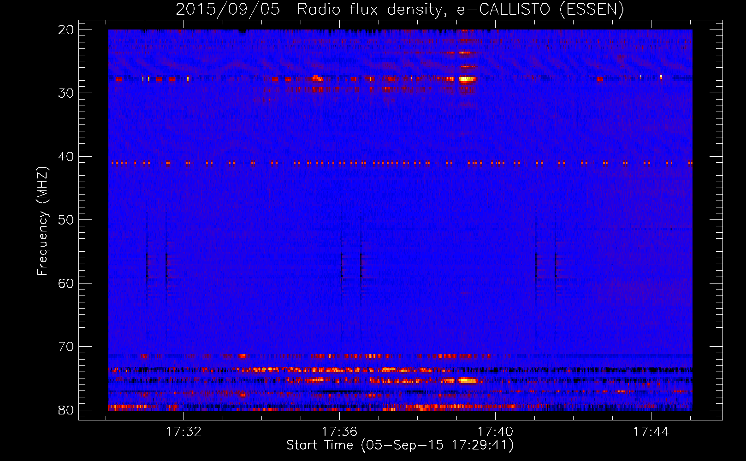Click the bright yellow burst near 28 MHz around 17:39
746x461 pixels.
coord(467,79)
